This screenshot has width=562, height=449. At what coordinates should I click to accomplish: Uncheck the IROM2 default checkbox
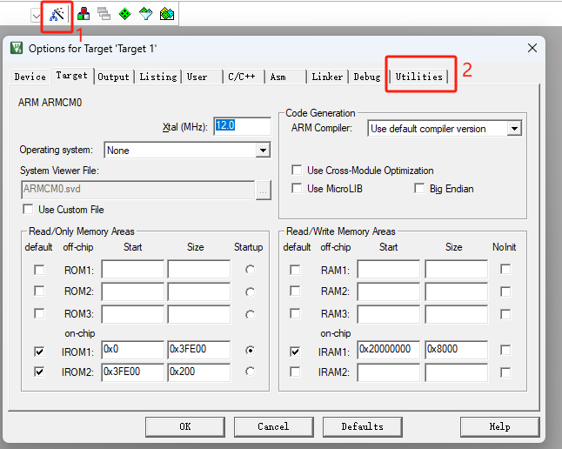39,372
